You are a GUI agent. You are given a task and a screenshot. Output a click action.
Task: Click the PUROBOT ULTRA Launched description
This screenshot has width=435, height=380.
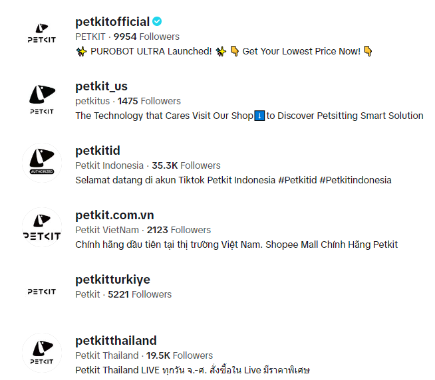(x=224, y=51)
